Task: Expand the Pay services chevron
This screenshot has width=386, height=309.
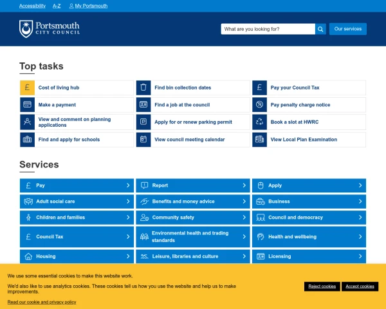Action: pos(128,185)
